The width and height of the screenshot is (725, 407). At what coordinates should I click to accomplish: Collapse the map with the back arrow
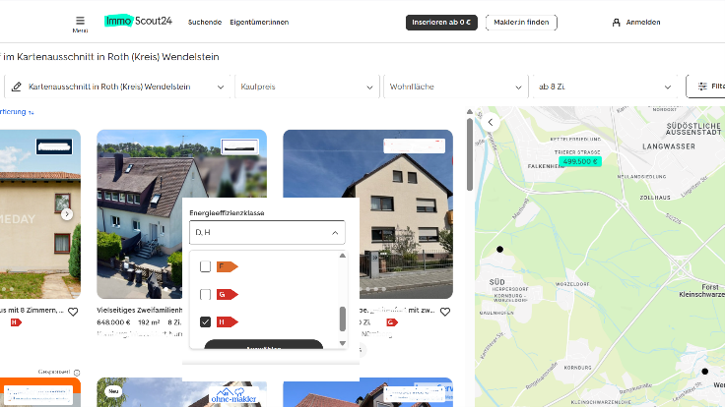[x=491, y=122]
